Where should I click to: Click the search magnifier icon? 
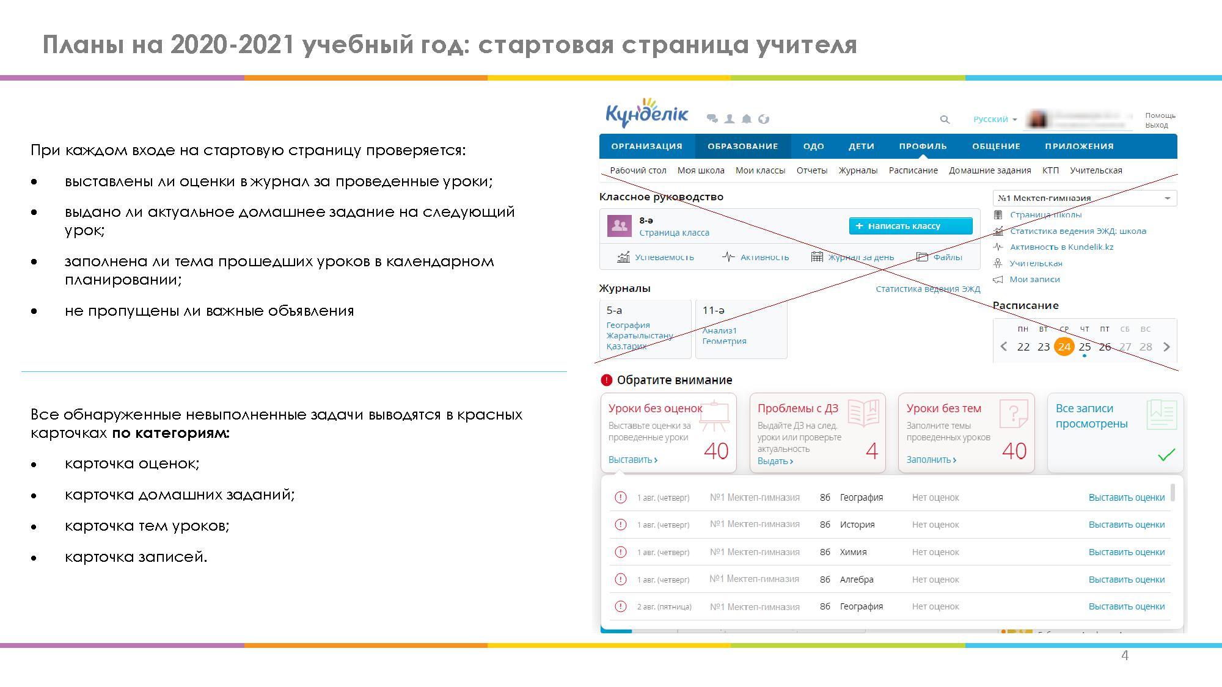[x=945, y=119]
